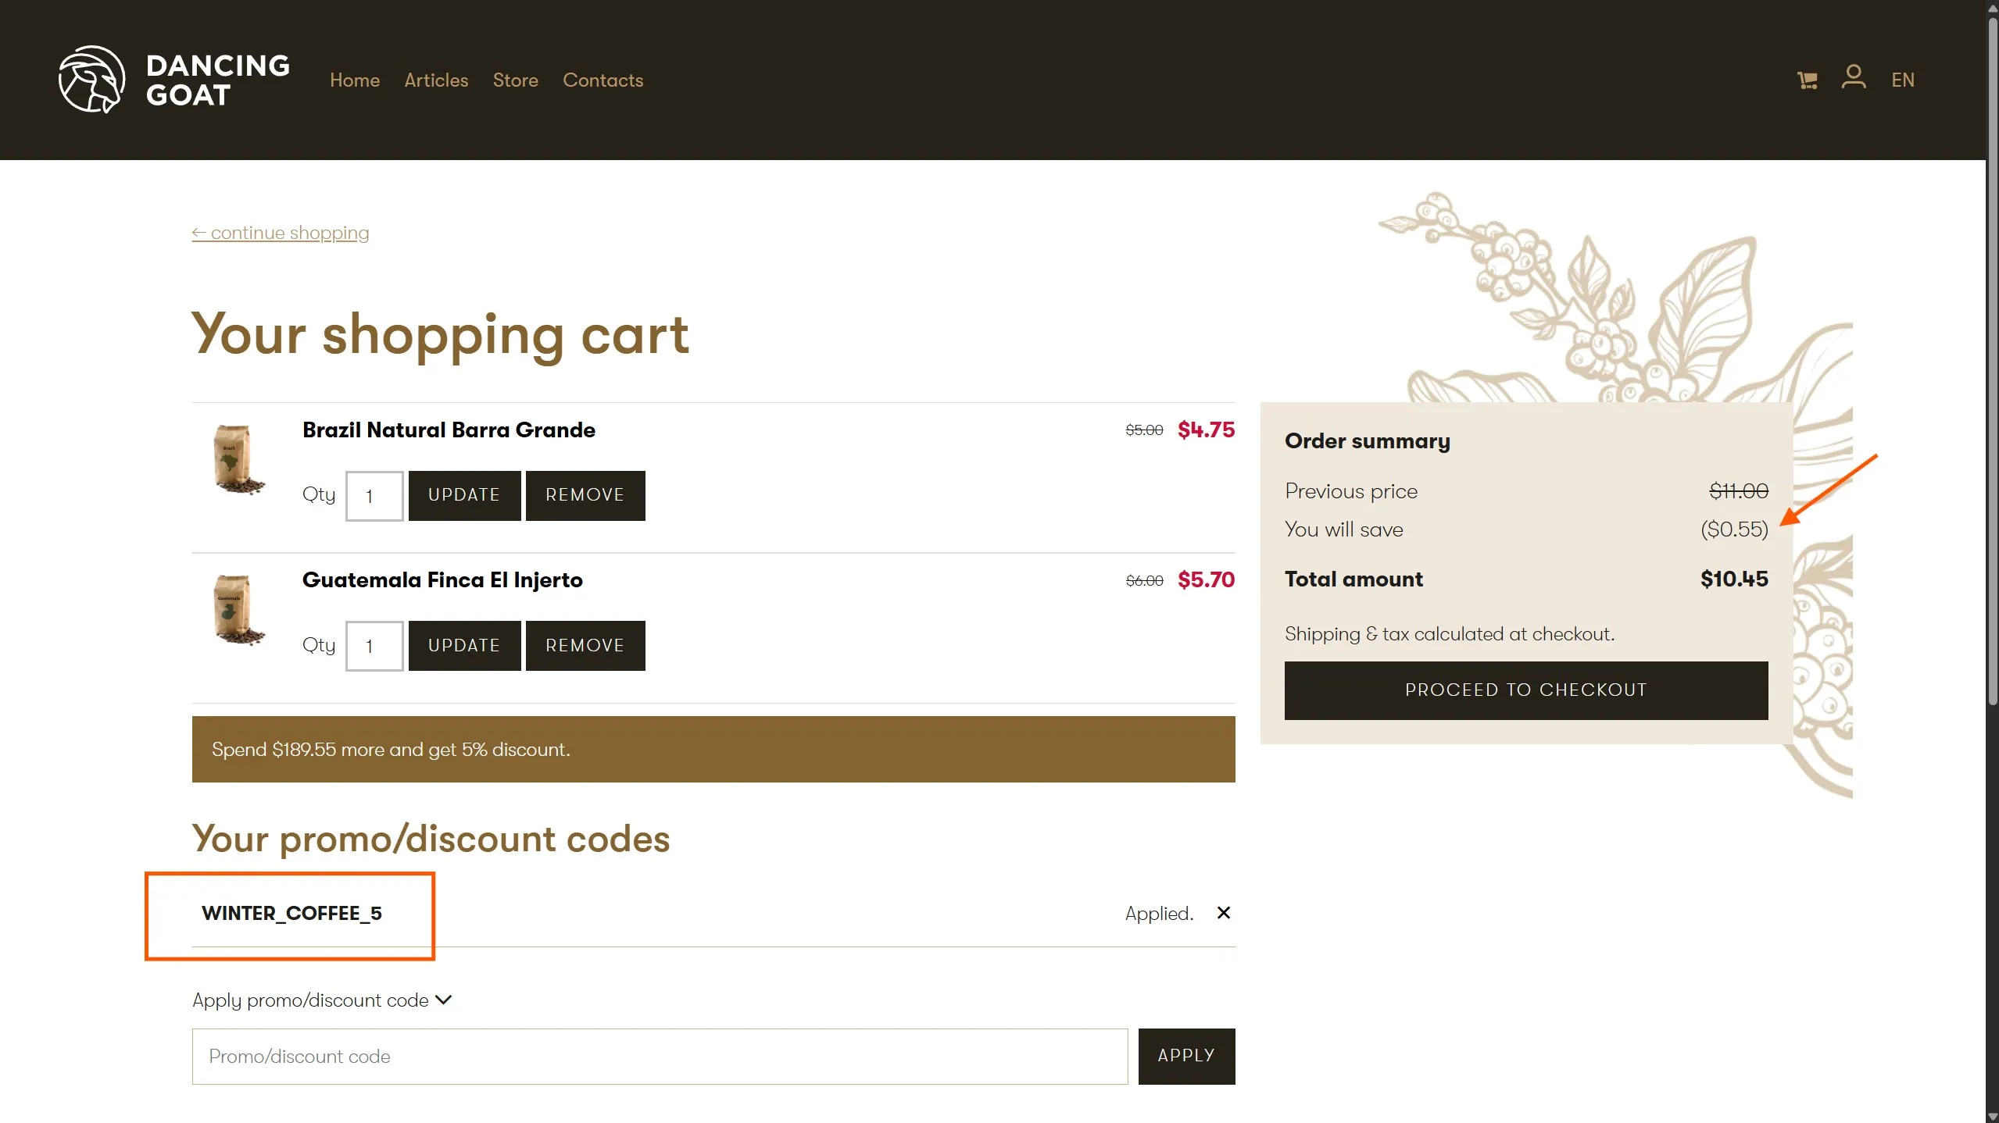1999x1123 pixels.
Task: Open the Contacts menu item
Action: 603,80
